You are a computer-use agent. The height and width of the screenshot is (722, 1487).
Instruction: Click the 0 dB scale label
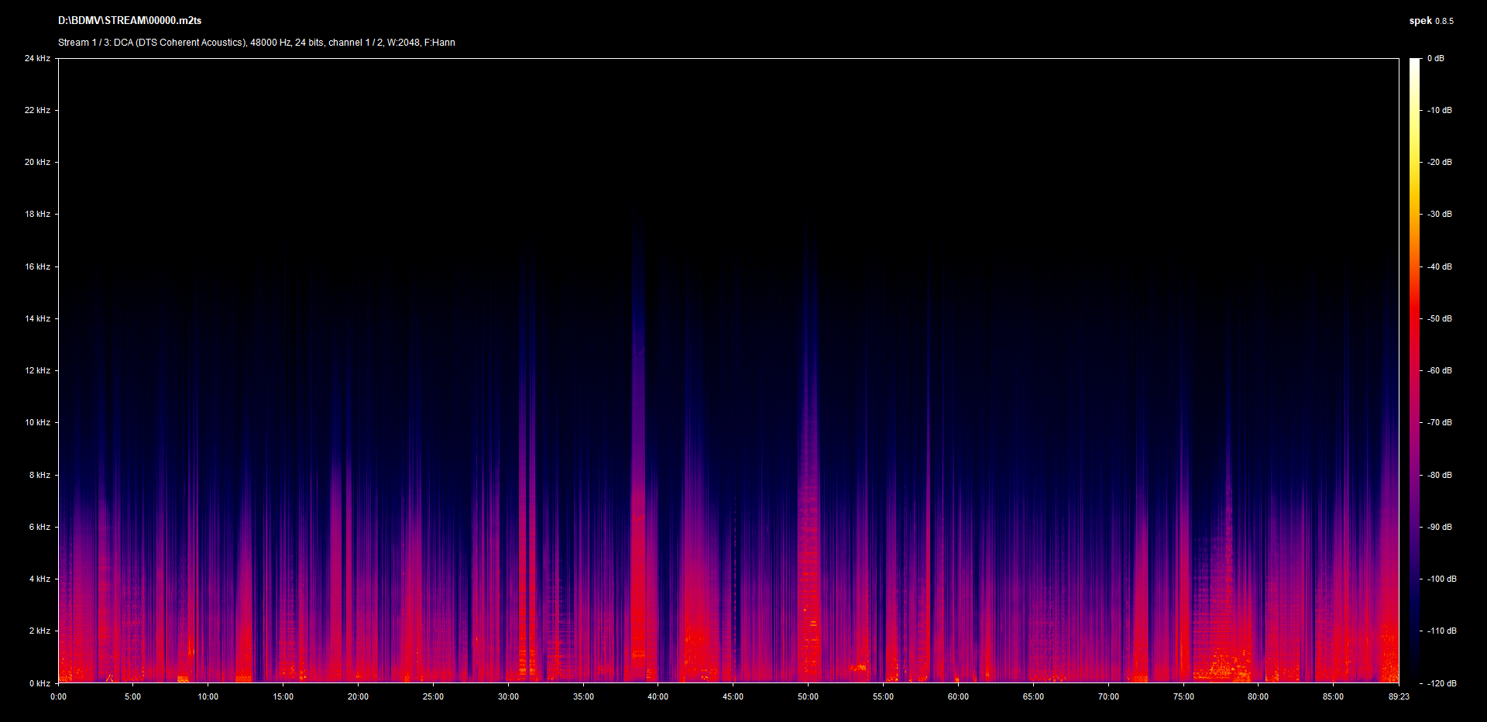pos(1436,58)
